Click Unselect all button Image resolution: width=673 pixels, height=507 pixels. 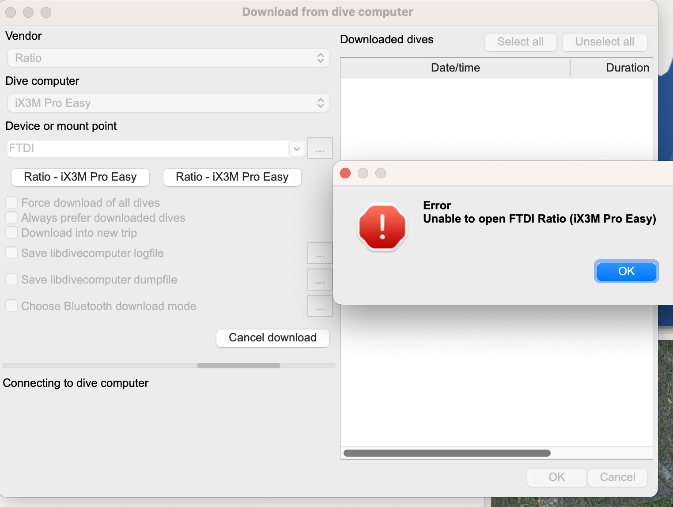click(x=605, y=42)
